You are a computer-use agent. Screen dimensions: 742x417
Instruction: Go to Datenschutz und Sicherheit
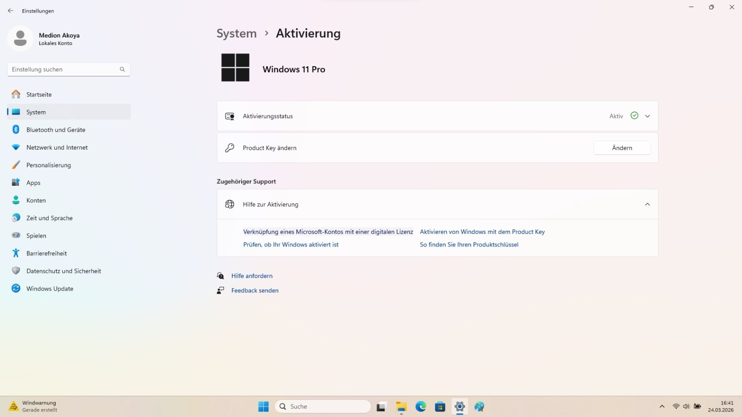point(69,271)
